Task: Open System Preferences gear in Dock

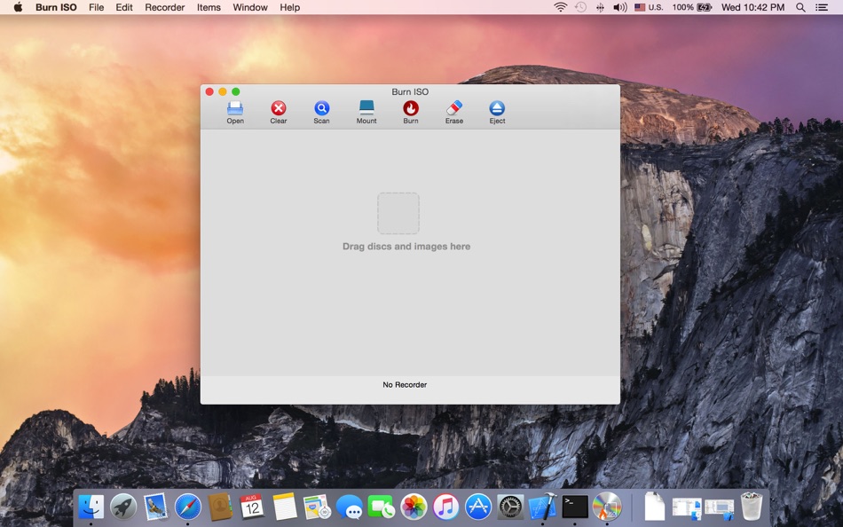Action: [510, 507]
